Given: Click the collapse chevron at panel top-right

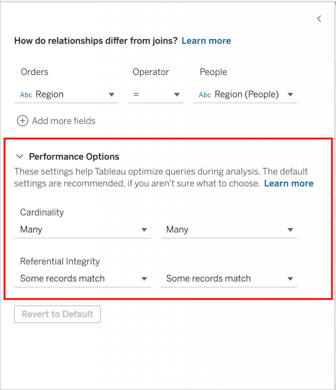Looking at the screenshot, I should click(x=319, y=18).
